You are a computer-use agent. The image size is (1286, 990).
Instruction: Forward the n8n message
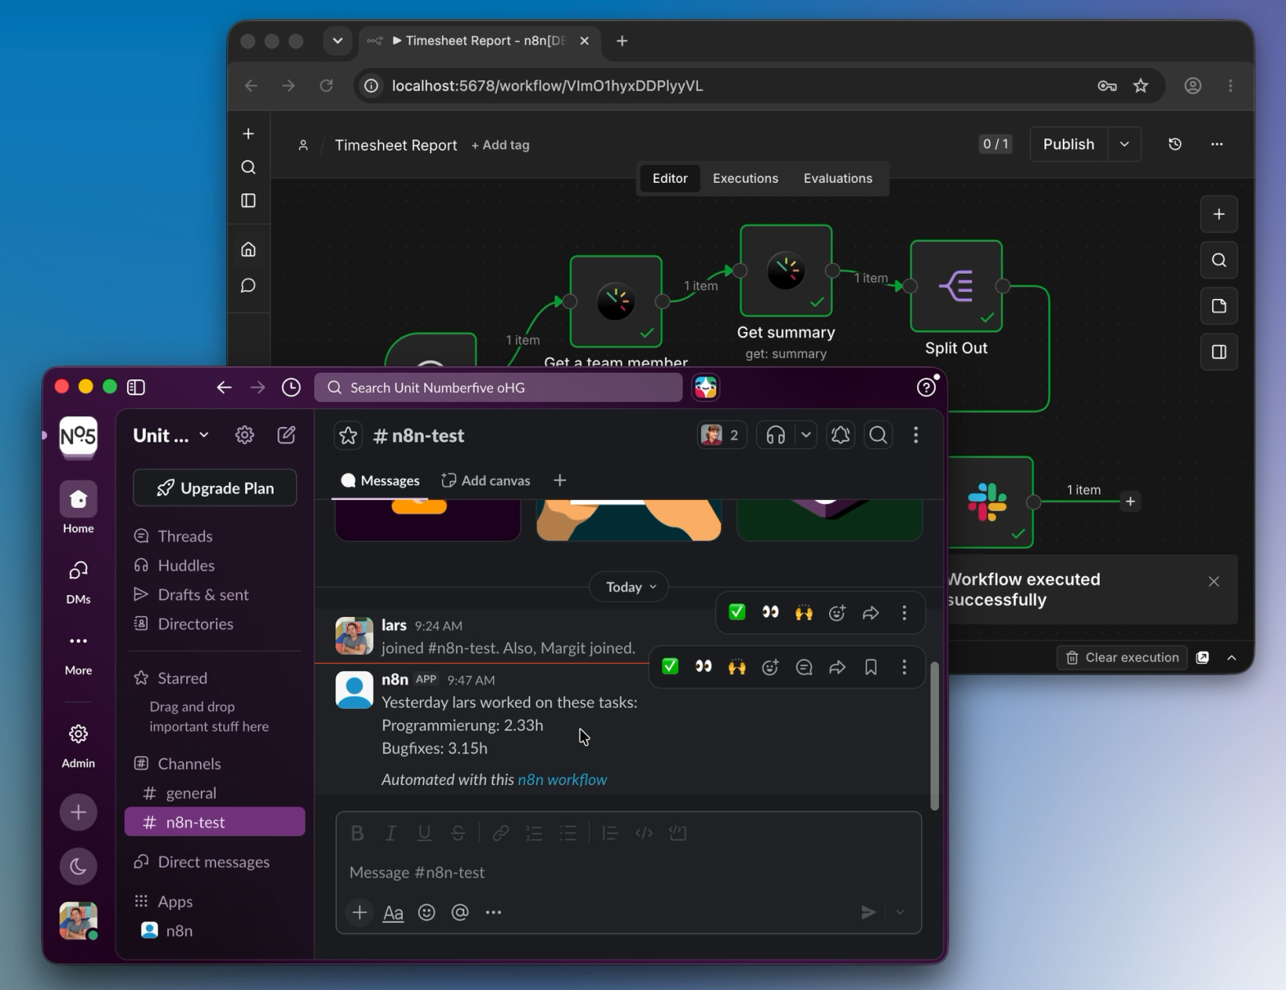(x=837, y=667)
